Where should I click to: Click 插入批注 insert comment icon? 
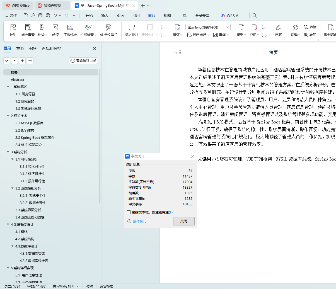[x=132, y=27]
